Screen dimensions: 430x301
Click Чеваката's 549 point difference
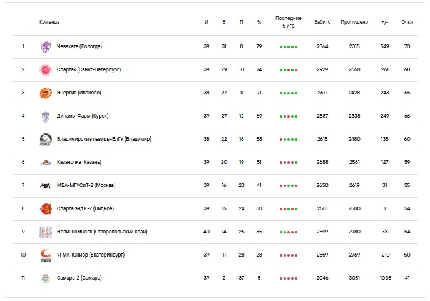coord(384,46)
